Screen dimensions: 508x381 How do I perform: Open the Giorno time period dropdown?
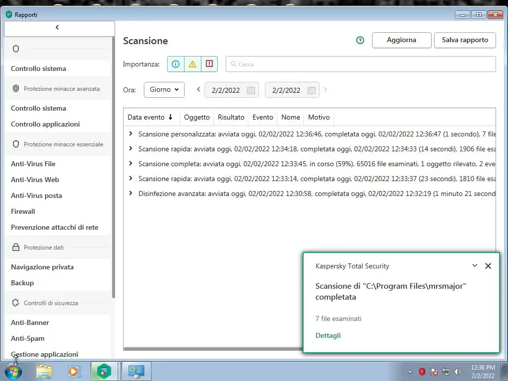[x=164, y=90]
